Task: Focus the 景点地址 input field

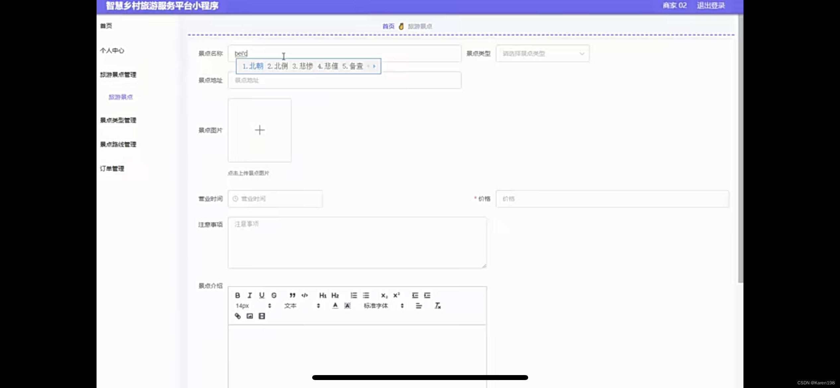Action: (x=344, y=80)
